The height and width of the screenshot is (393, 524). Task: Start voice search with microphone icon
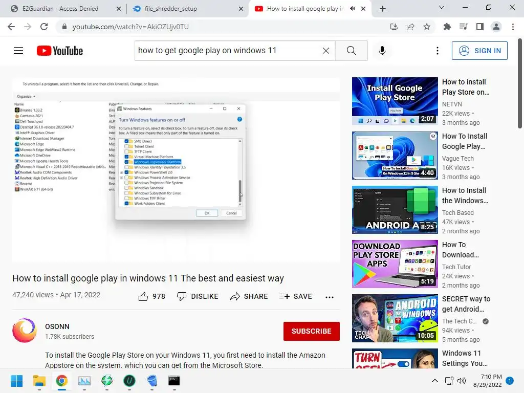tap(382, 51)
